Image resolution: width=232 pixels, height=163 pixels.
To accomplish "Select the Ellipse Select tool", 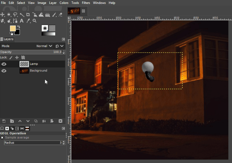I will pyautogui.click(x=9, y=15).
